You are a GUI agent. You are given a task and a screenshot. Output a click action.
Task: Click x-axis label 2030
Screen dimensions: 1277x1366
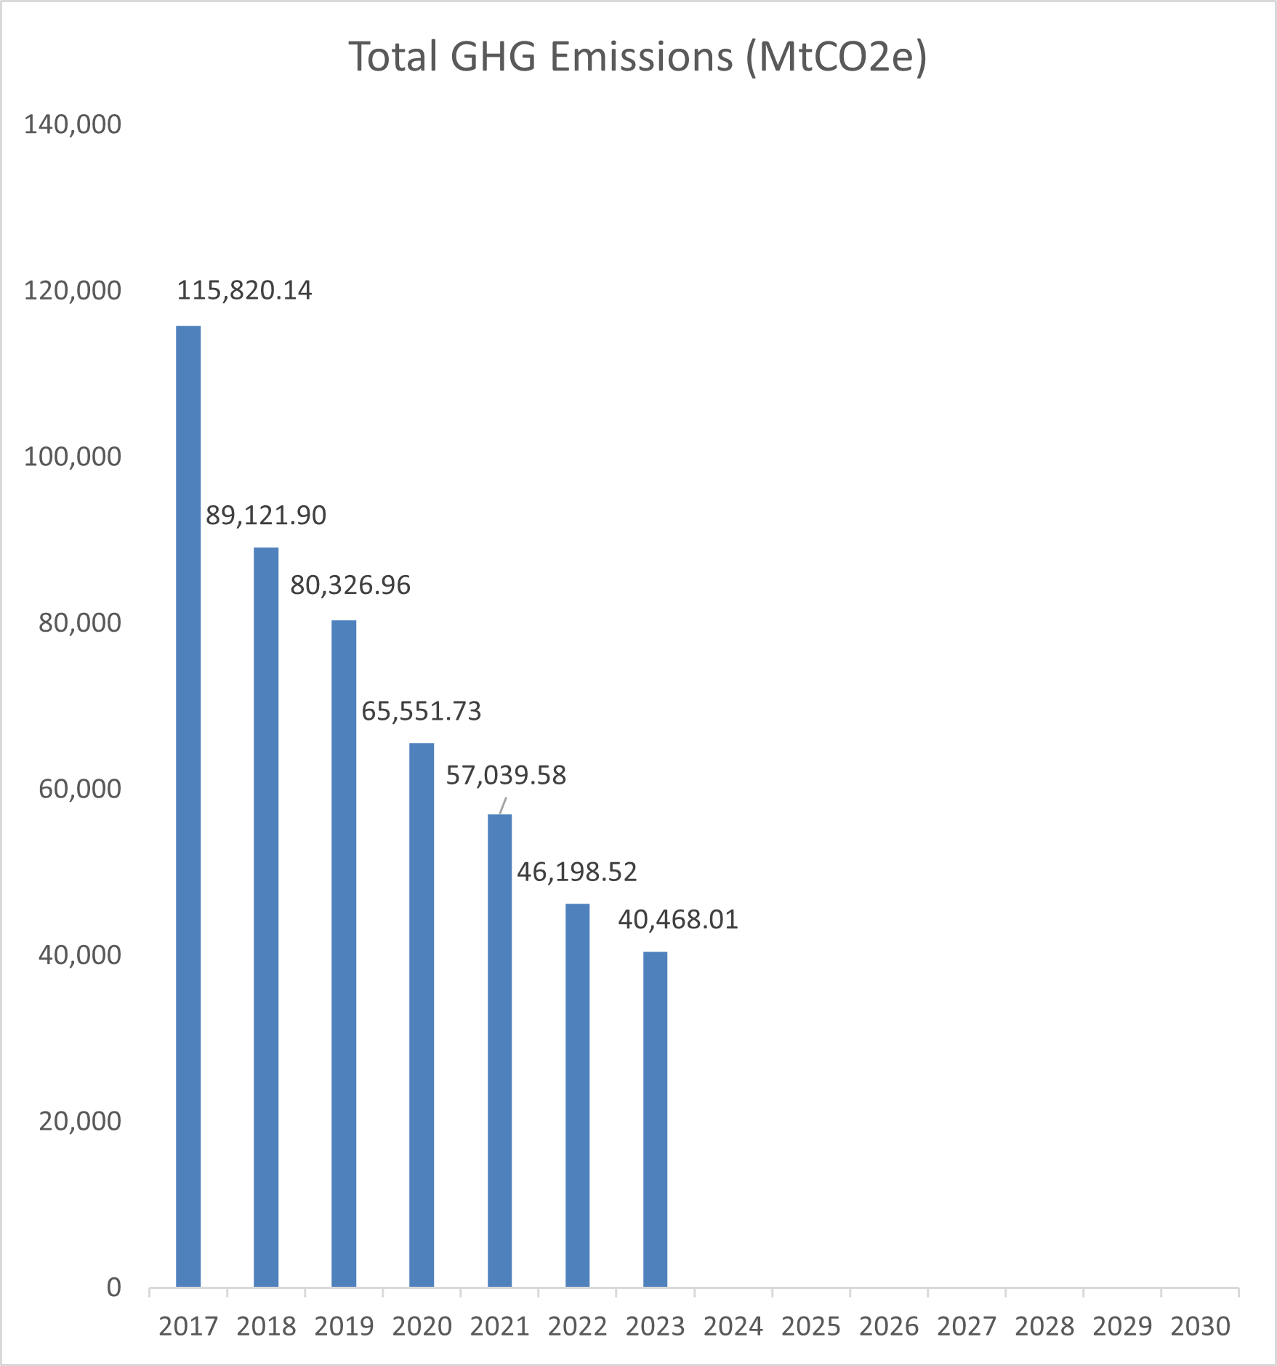point(1200,1327)
